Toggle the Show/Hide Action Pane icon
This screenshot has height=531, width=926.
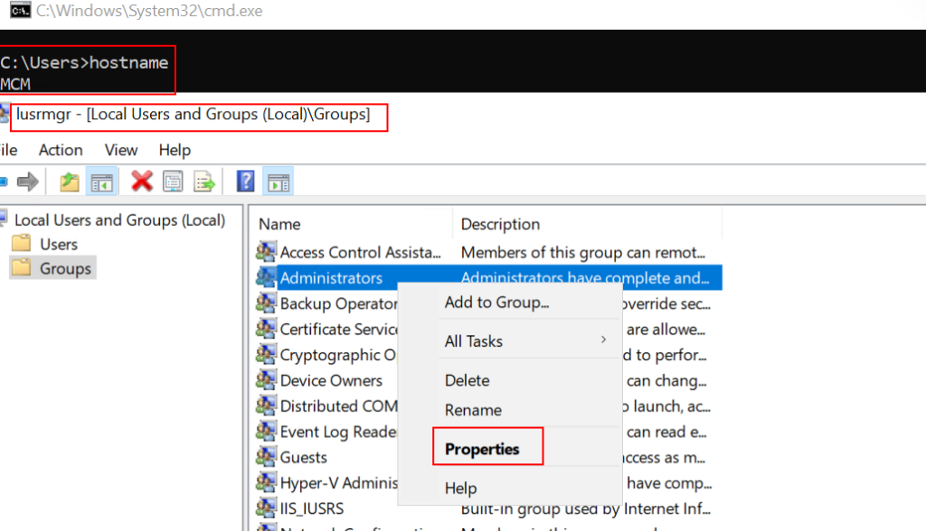(278, 182)
